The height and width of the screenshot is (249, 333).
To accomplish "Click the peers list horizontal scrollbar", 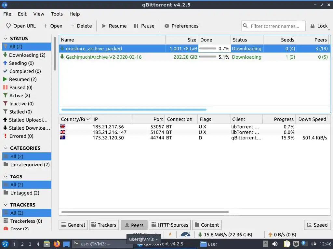I will (145, 212).
